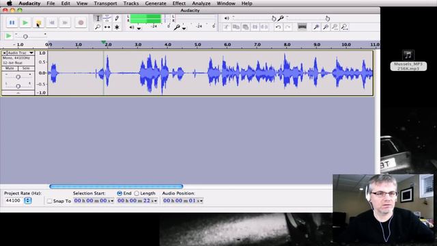Open the Window menu
Viewport: 437px width, 246px height.
[x=226, y=3]
